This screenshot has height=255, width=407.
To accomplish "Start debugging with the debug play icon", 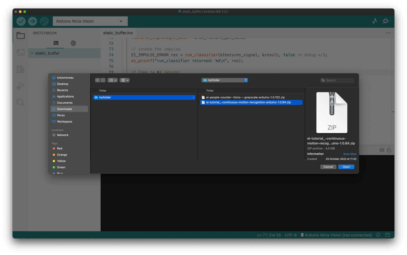I will point(44,21).
